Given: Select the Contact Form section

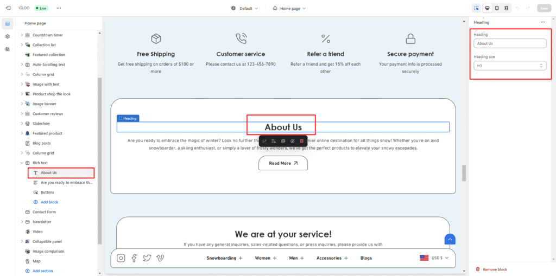Looking at the screenshot, I should point(44,212).
